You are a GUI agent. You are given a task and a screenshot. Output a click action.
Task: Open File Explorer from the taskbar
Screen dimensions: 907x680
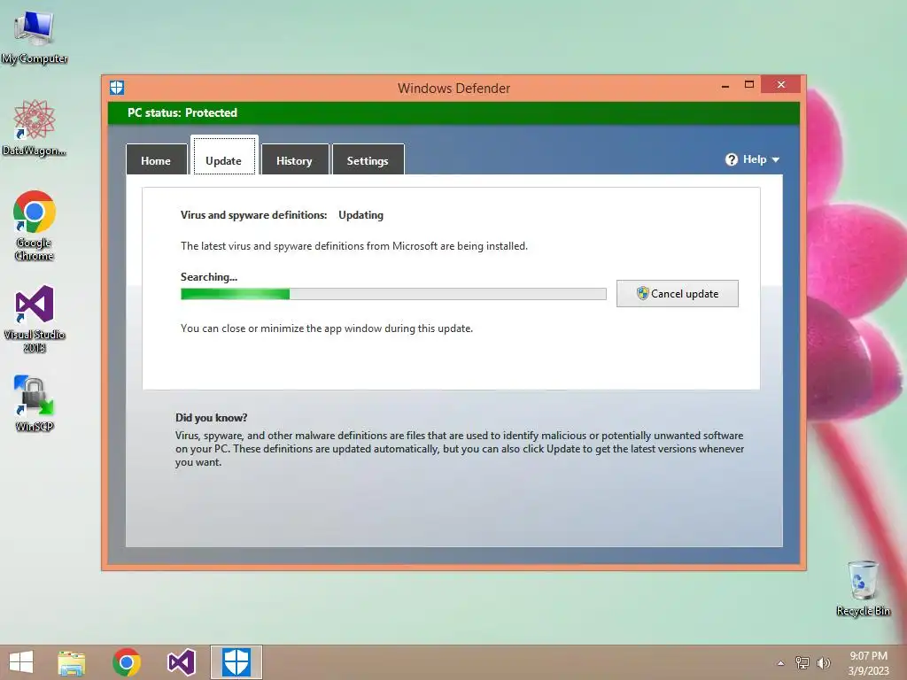pos(72,662)
